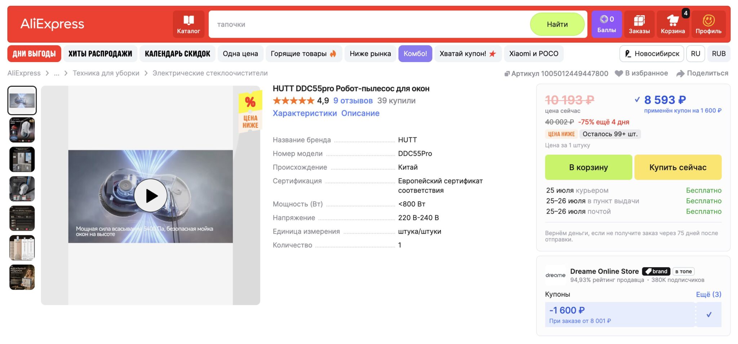Open the Комбо! section

(415, 54)
